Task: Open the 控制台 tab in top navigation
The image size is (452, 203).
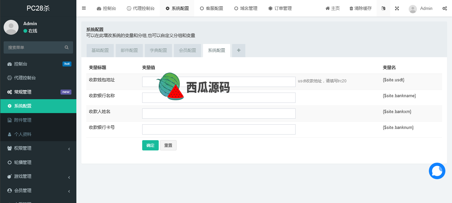Action: tap(106, 8)
